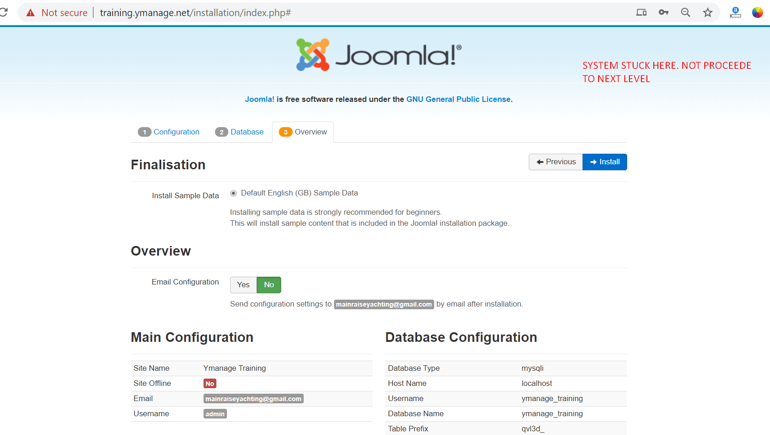Select the Overview tab
770x435 pixels.
tap(303, 132)
